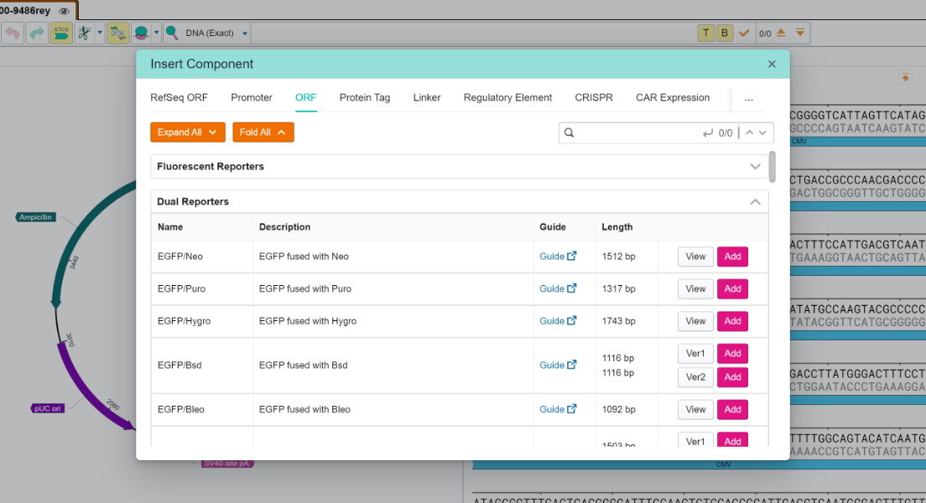Open the Guide link for EGFP/Hygro
Viewport: 926px width, 503px height.
(558, 321)
